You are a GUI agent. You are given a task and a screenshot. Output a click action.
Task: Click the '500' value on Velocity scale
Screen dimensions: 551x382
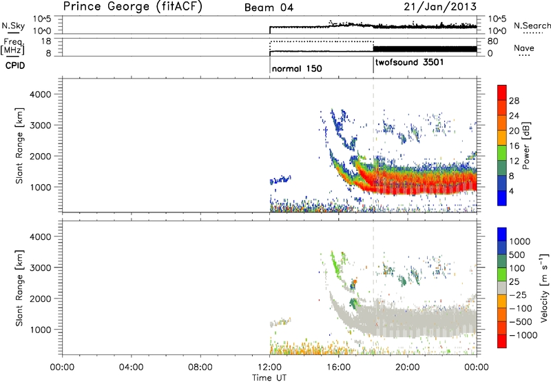tap(517, 254)
